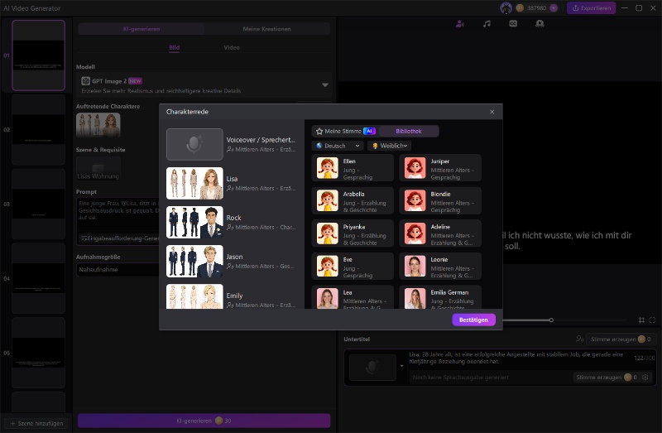
Task: Select character Rock in the list
Action: (x=232, y=222)
